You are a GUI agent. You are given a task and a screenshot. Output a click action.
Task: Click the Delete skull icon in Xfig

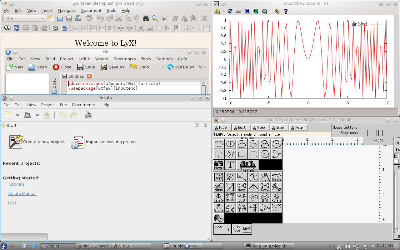(219, 197)
